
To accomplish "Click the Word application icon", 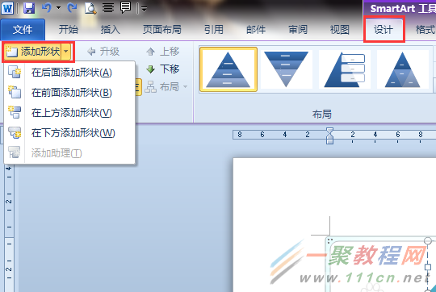I will (7, 8).
